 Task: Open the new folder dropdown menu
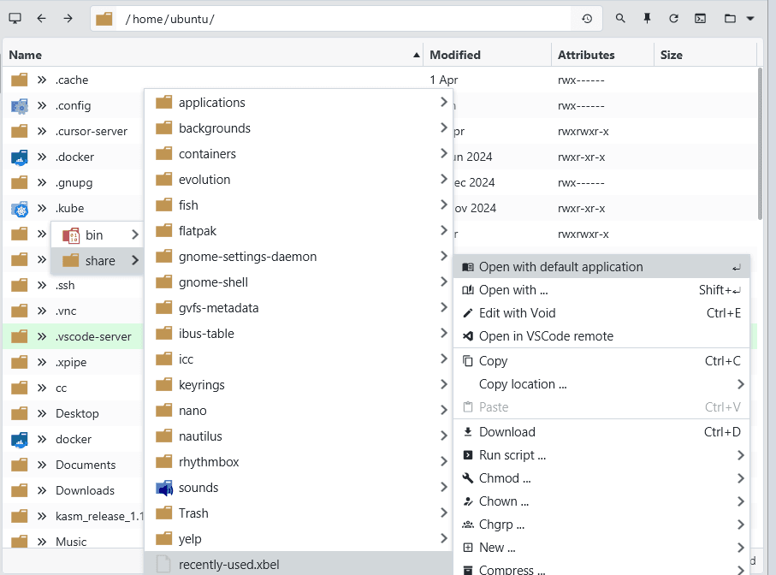[x=739, y=18]
